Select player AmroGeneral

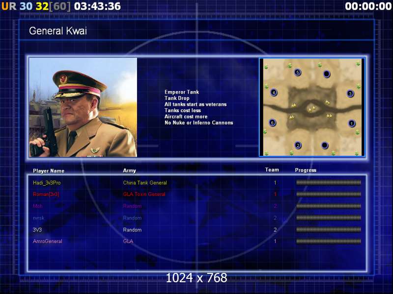click(47, 241)
